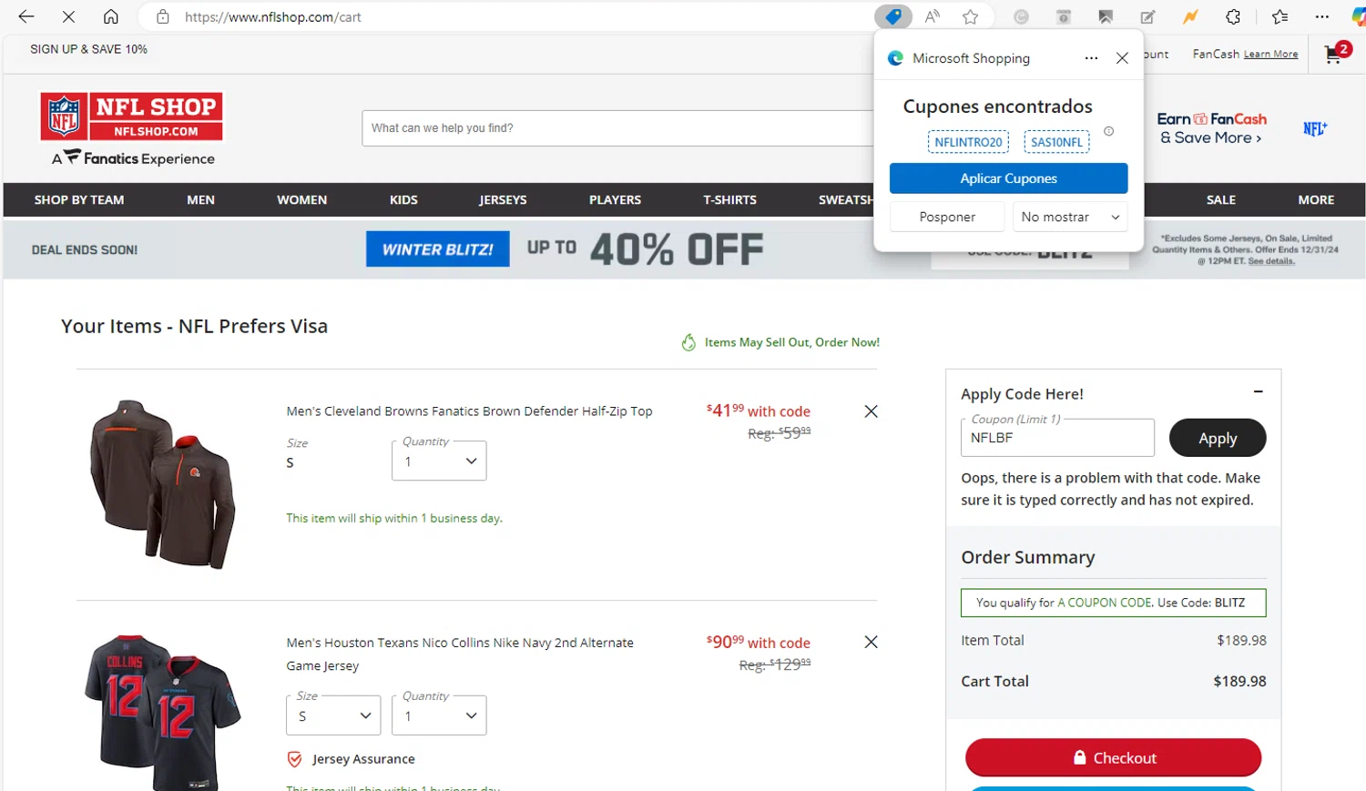This screenshot has width=1366, height=791.
Task: Open the JERSEYS category menu
Action: (503, 200)
